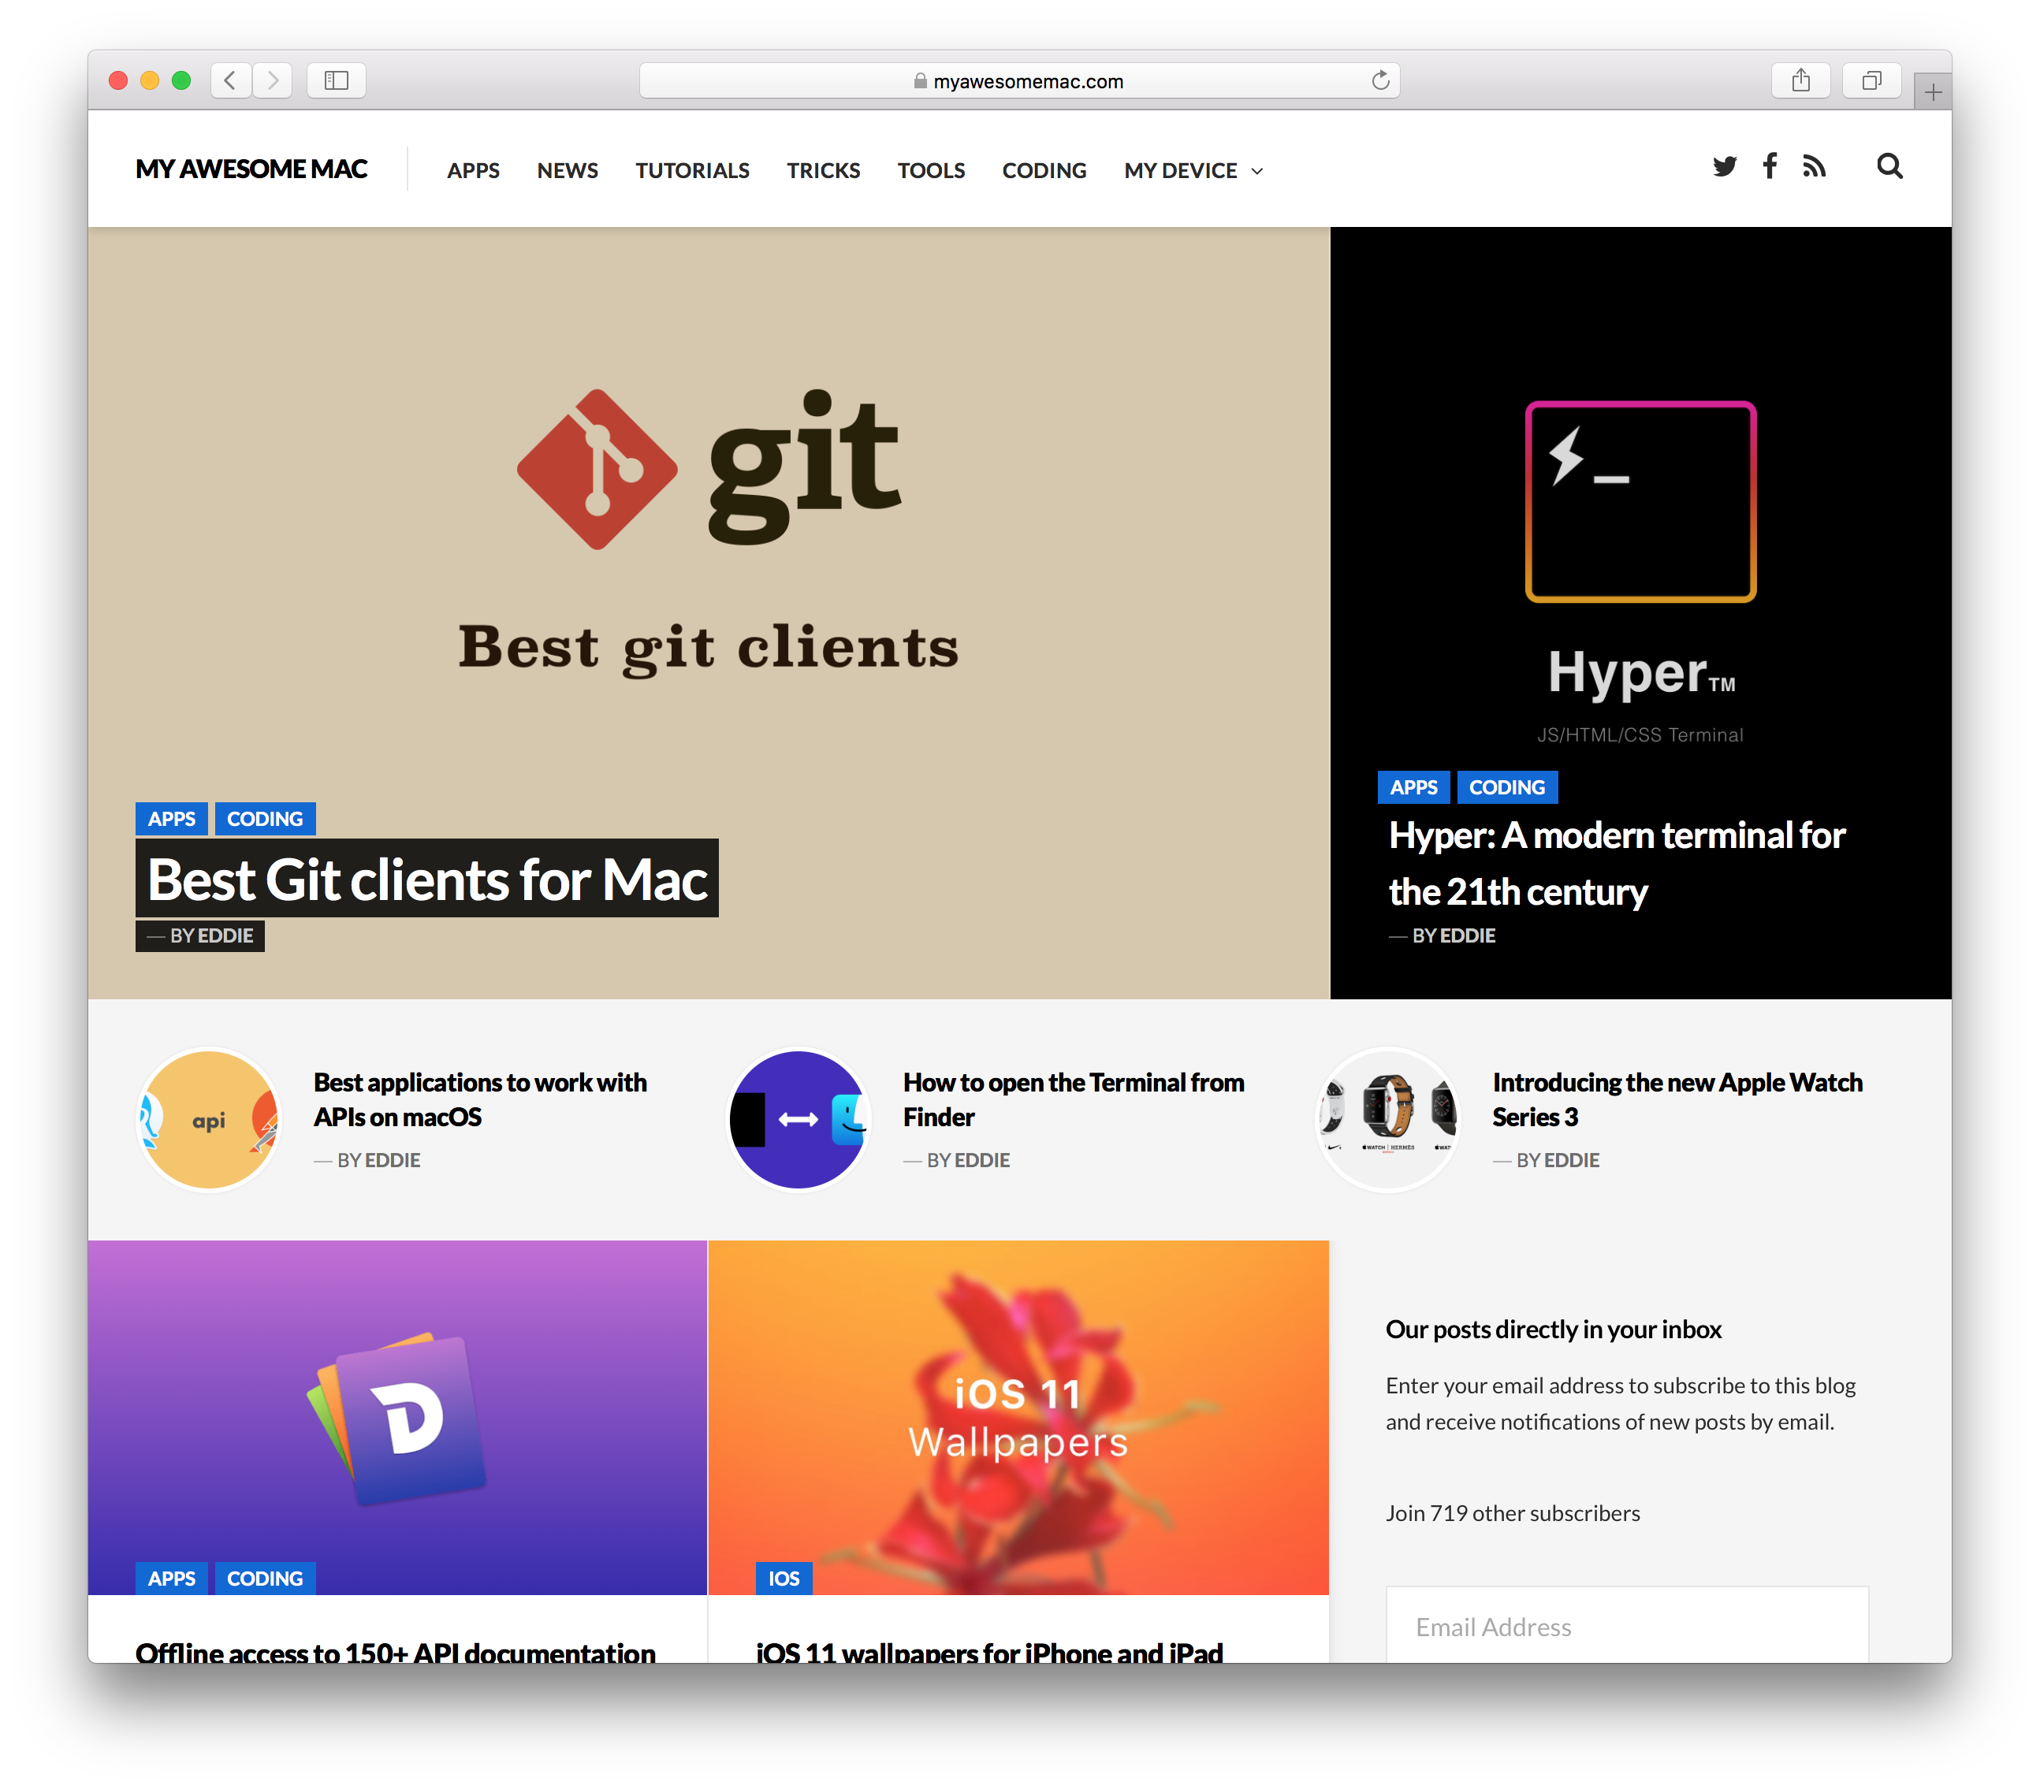Open the Best Git clients for Mac headline
2040x1789 pixels.
click(427, 880)
